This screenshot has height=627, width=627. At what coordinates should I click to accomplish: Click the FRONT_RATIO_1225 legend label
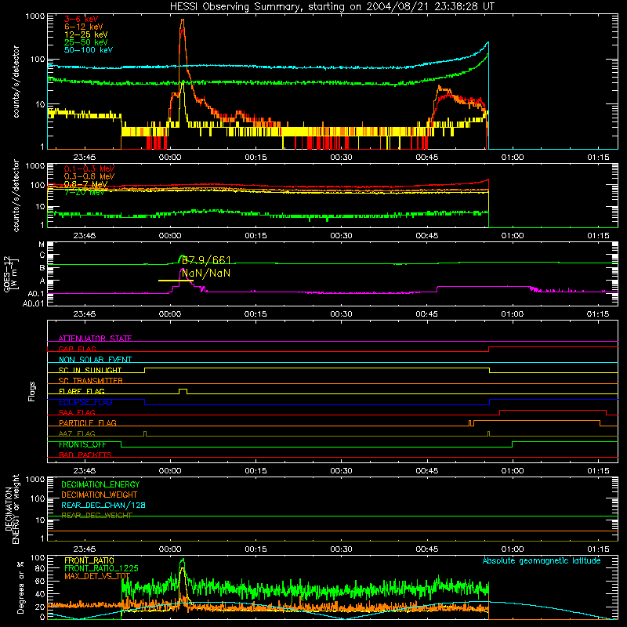pos(101,568)
